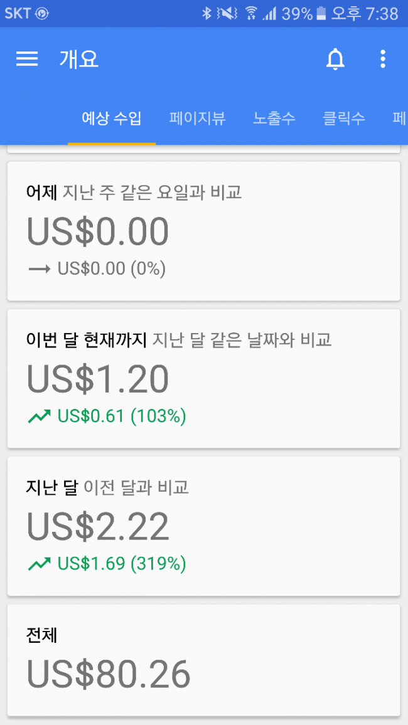
Task: Switch to the 클릭수 tab
Action: 344,118
